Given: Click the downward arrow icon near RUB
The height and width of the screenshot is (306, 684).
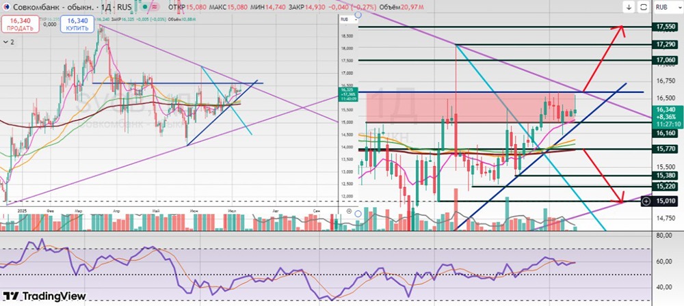Looking at the screenshot, I should pyautogui.click(x=629, y=7).
